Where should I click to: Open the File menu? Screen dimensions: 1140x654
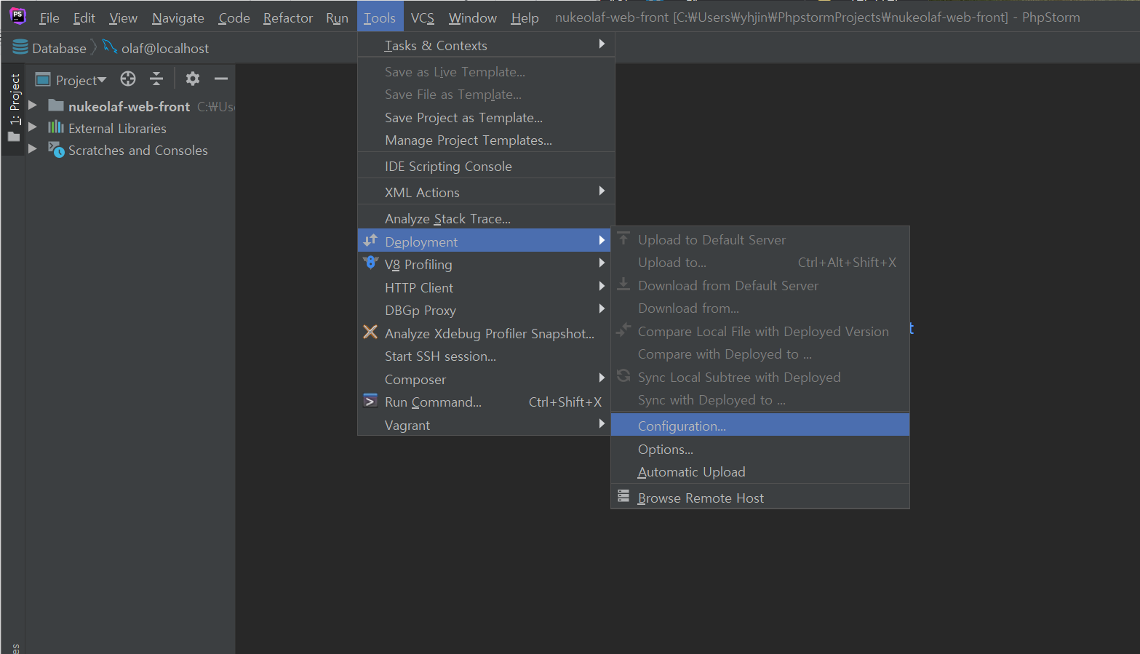[x=49, y=17]
